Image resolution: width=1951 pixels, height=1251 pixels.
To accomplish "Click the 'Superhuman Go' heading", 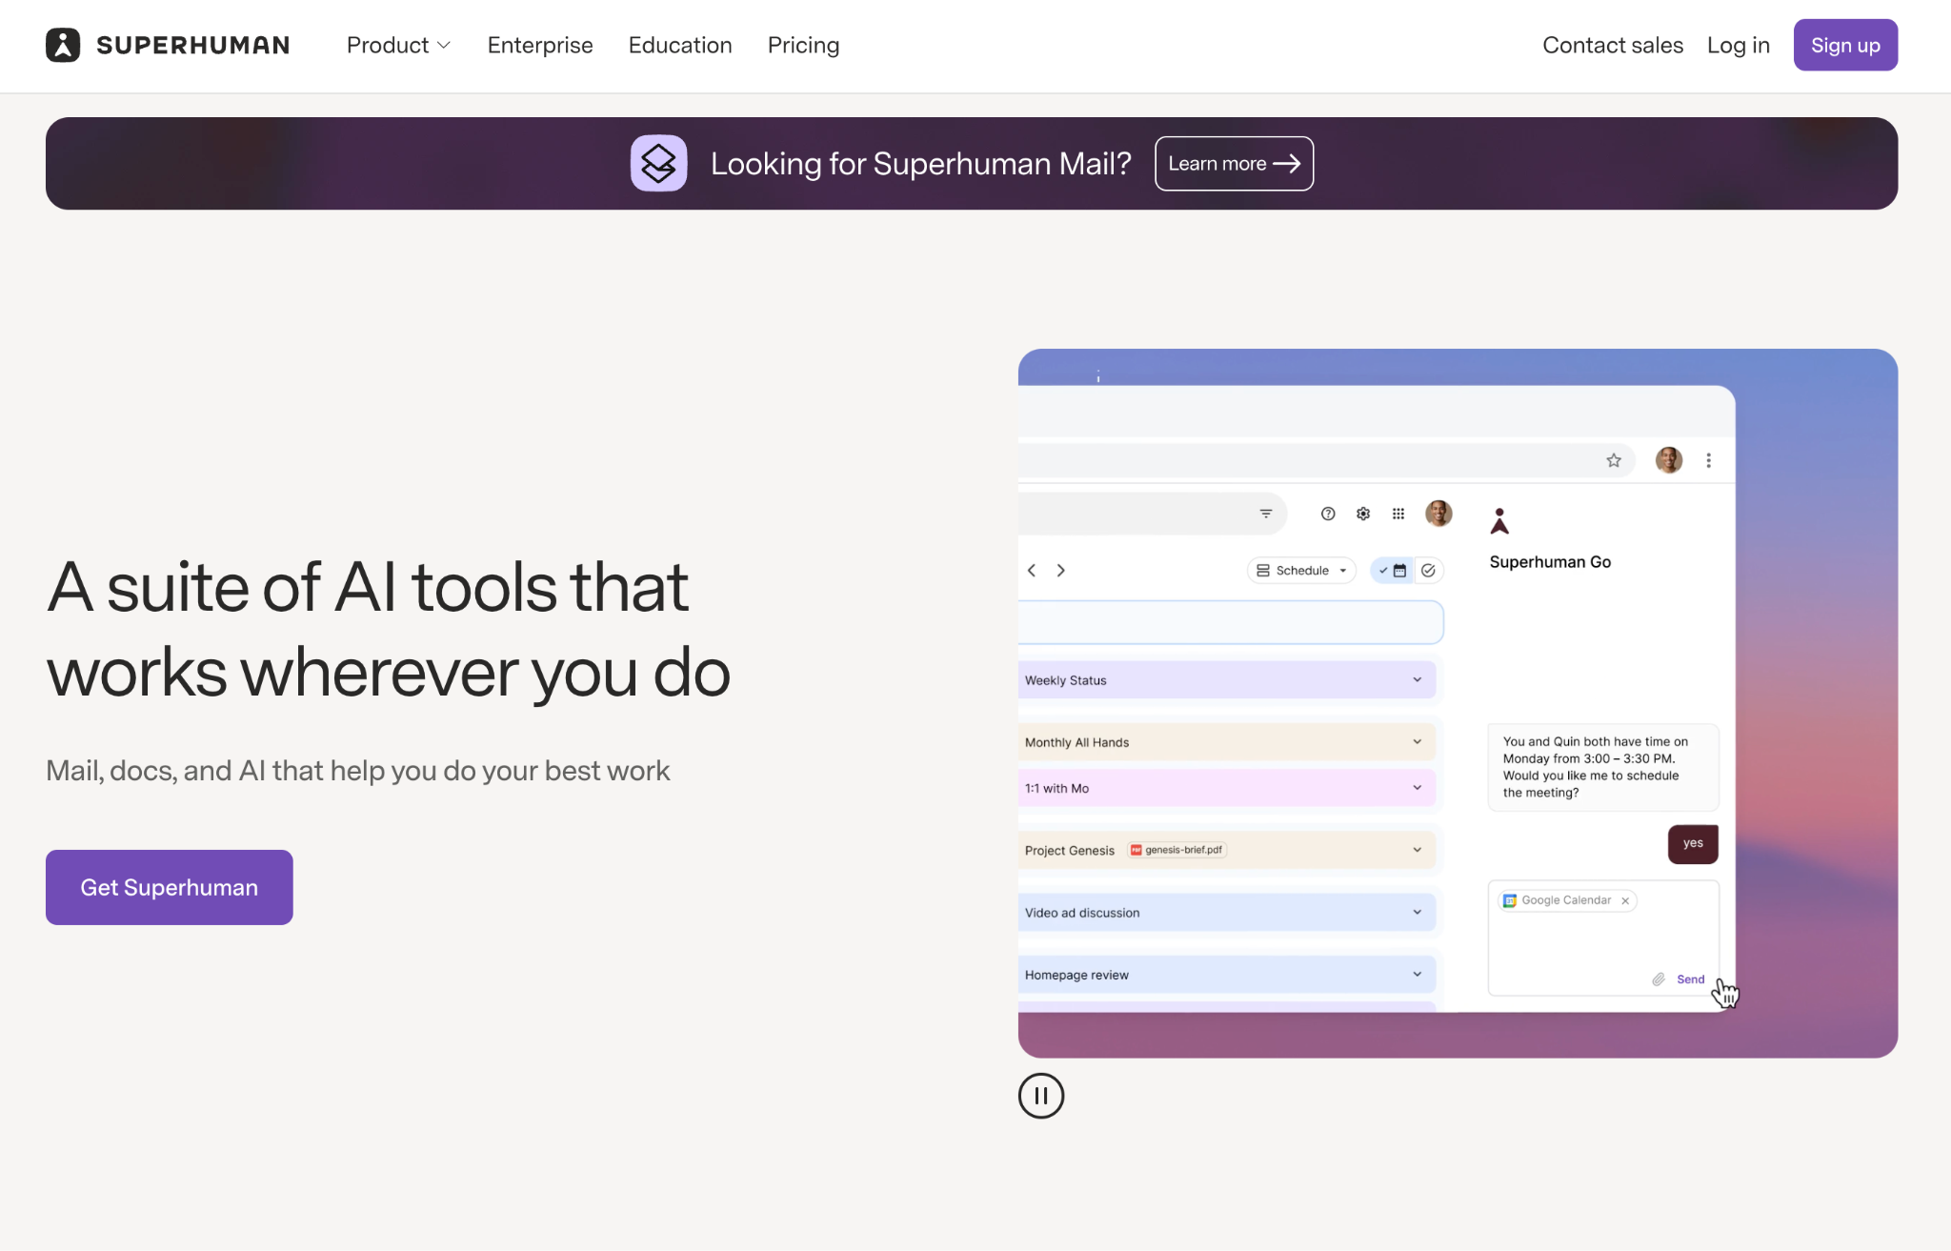I will point(1550,562).
